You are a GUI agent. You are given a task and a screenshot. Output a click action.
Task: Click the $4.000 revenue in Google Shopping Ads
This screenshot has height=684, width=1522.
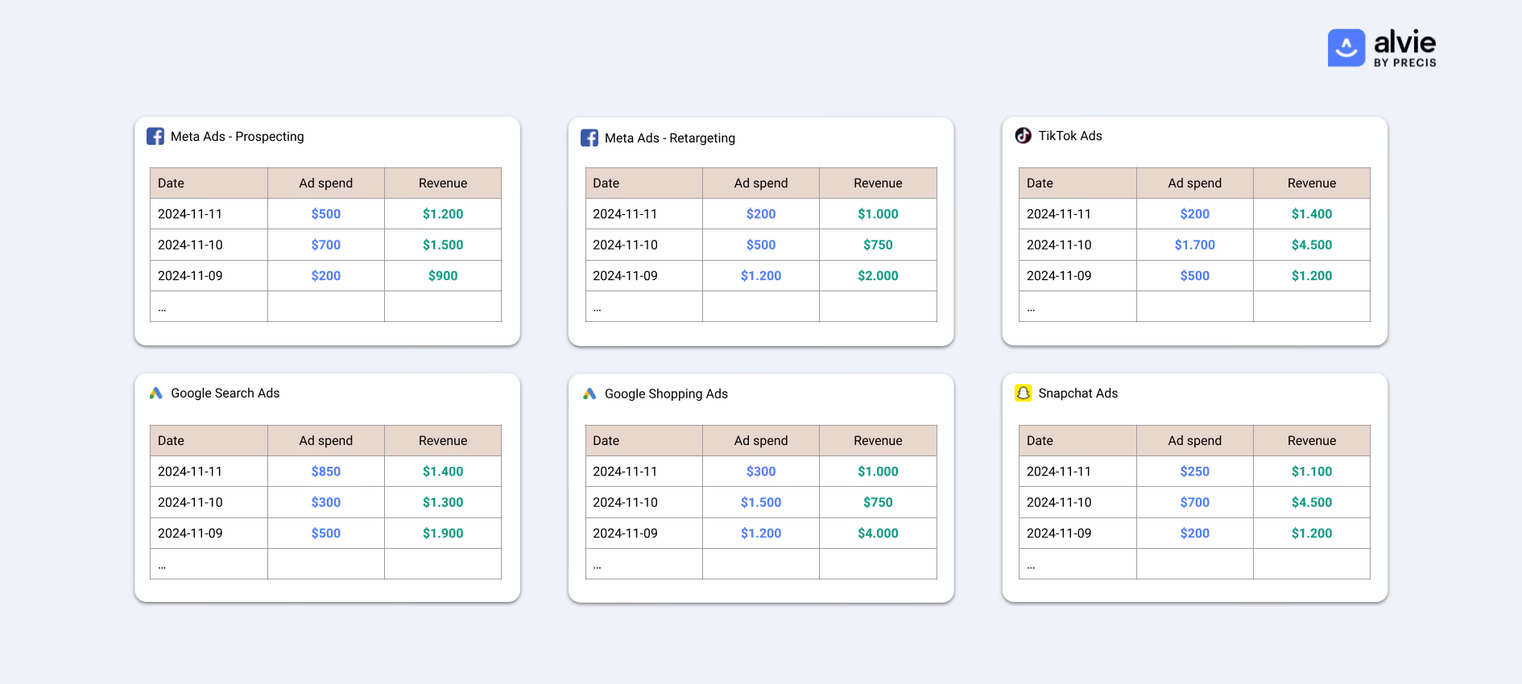point(878,534)
